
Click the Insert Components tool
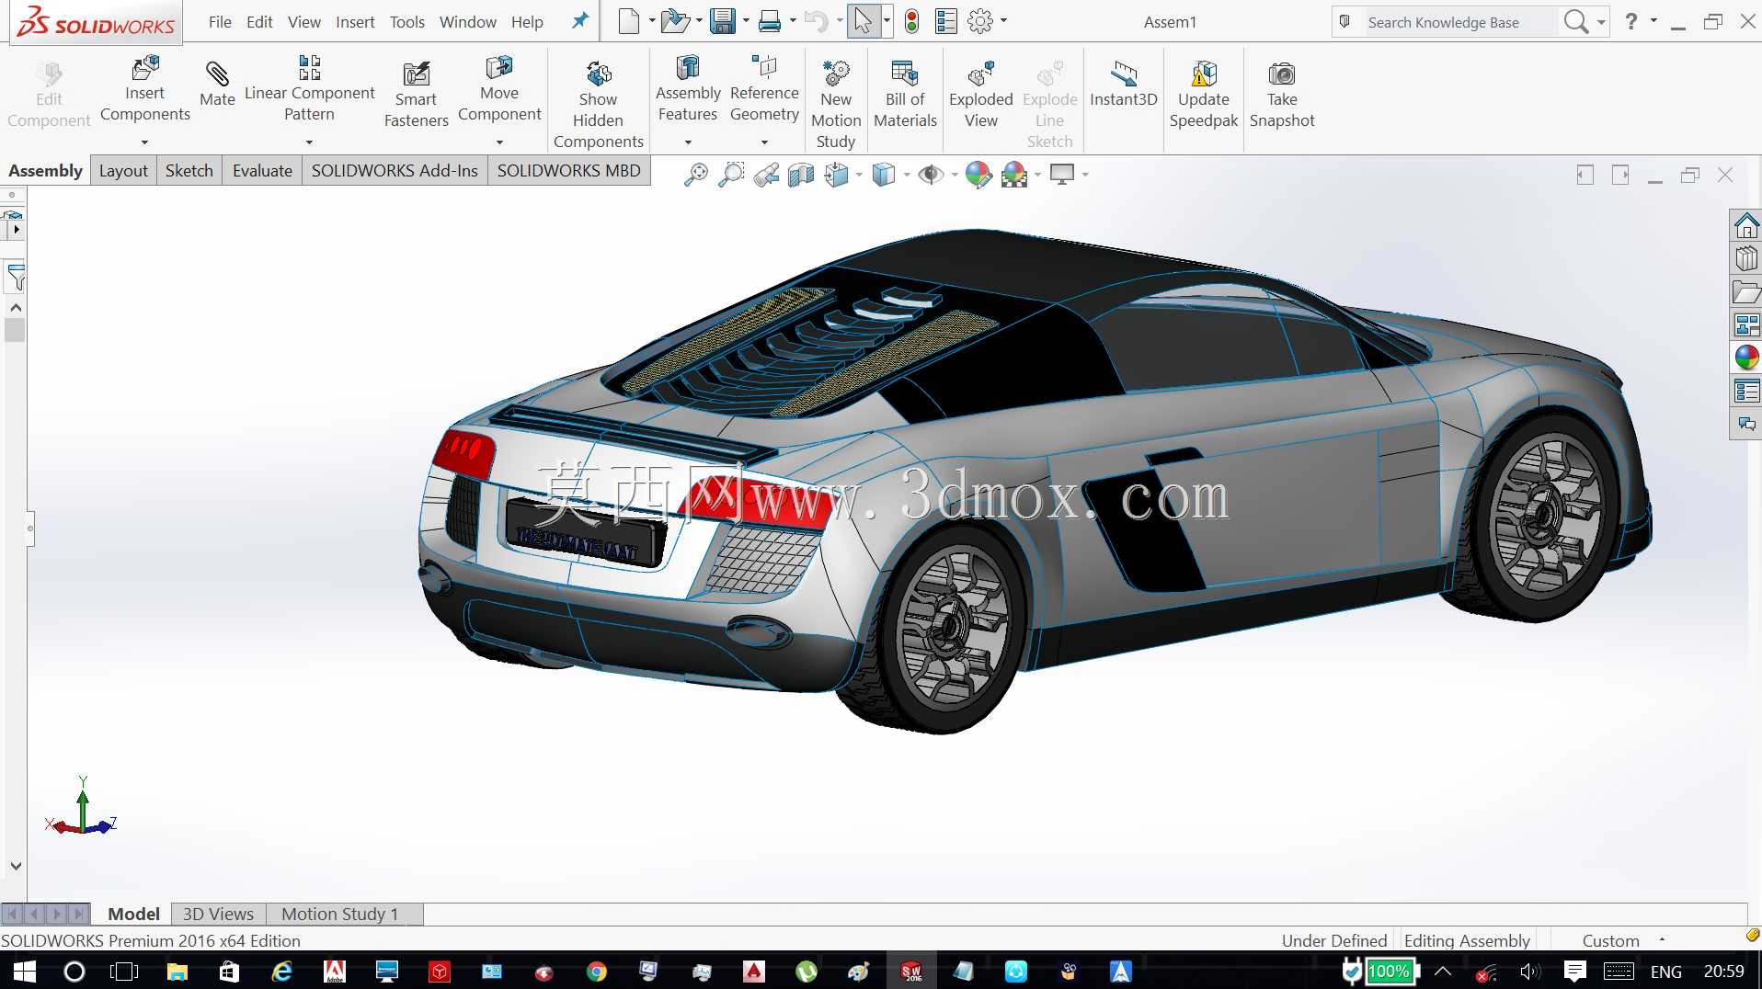(x=145, y=88)
